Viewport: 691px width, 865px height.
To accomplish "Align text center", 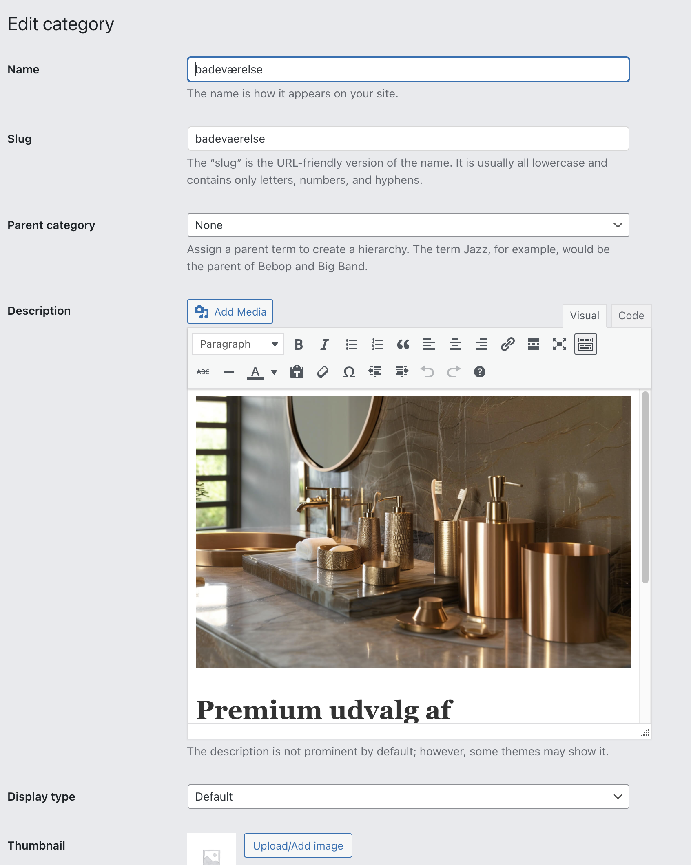I will [x=455, y=344].
